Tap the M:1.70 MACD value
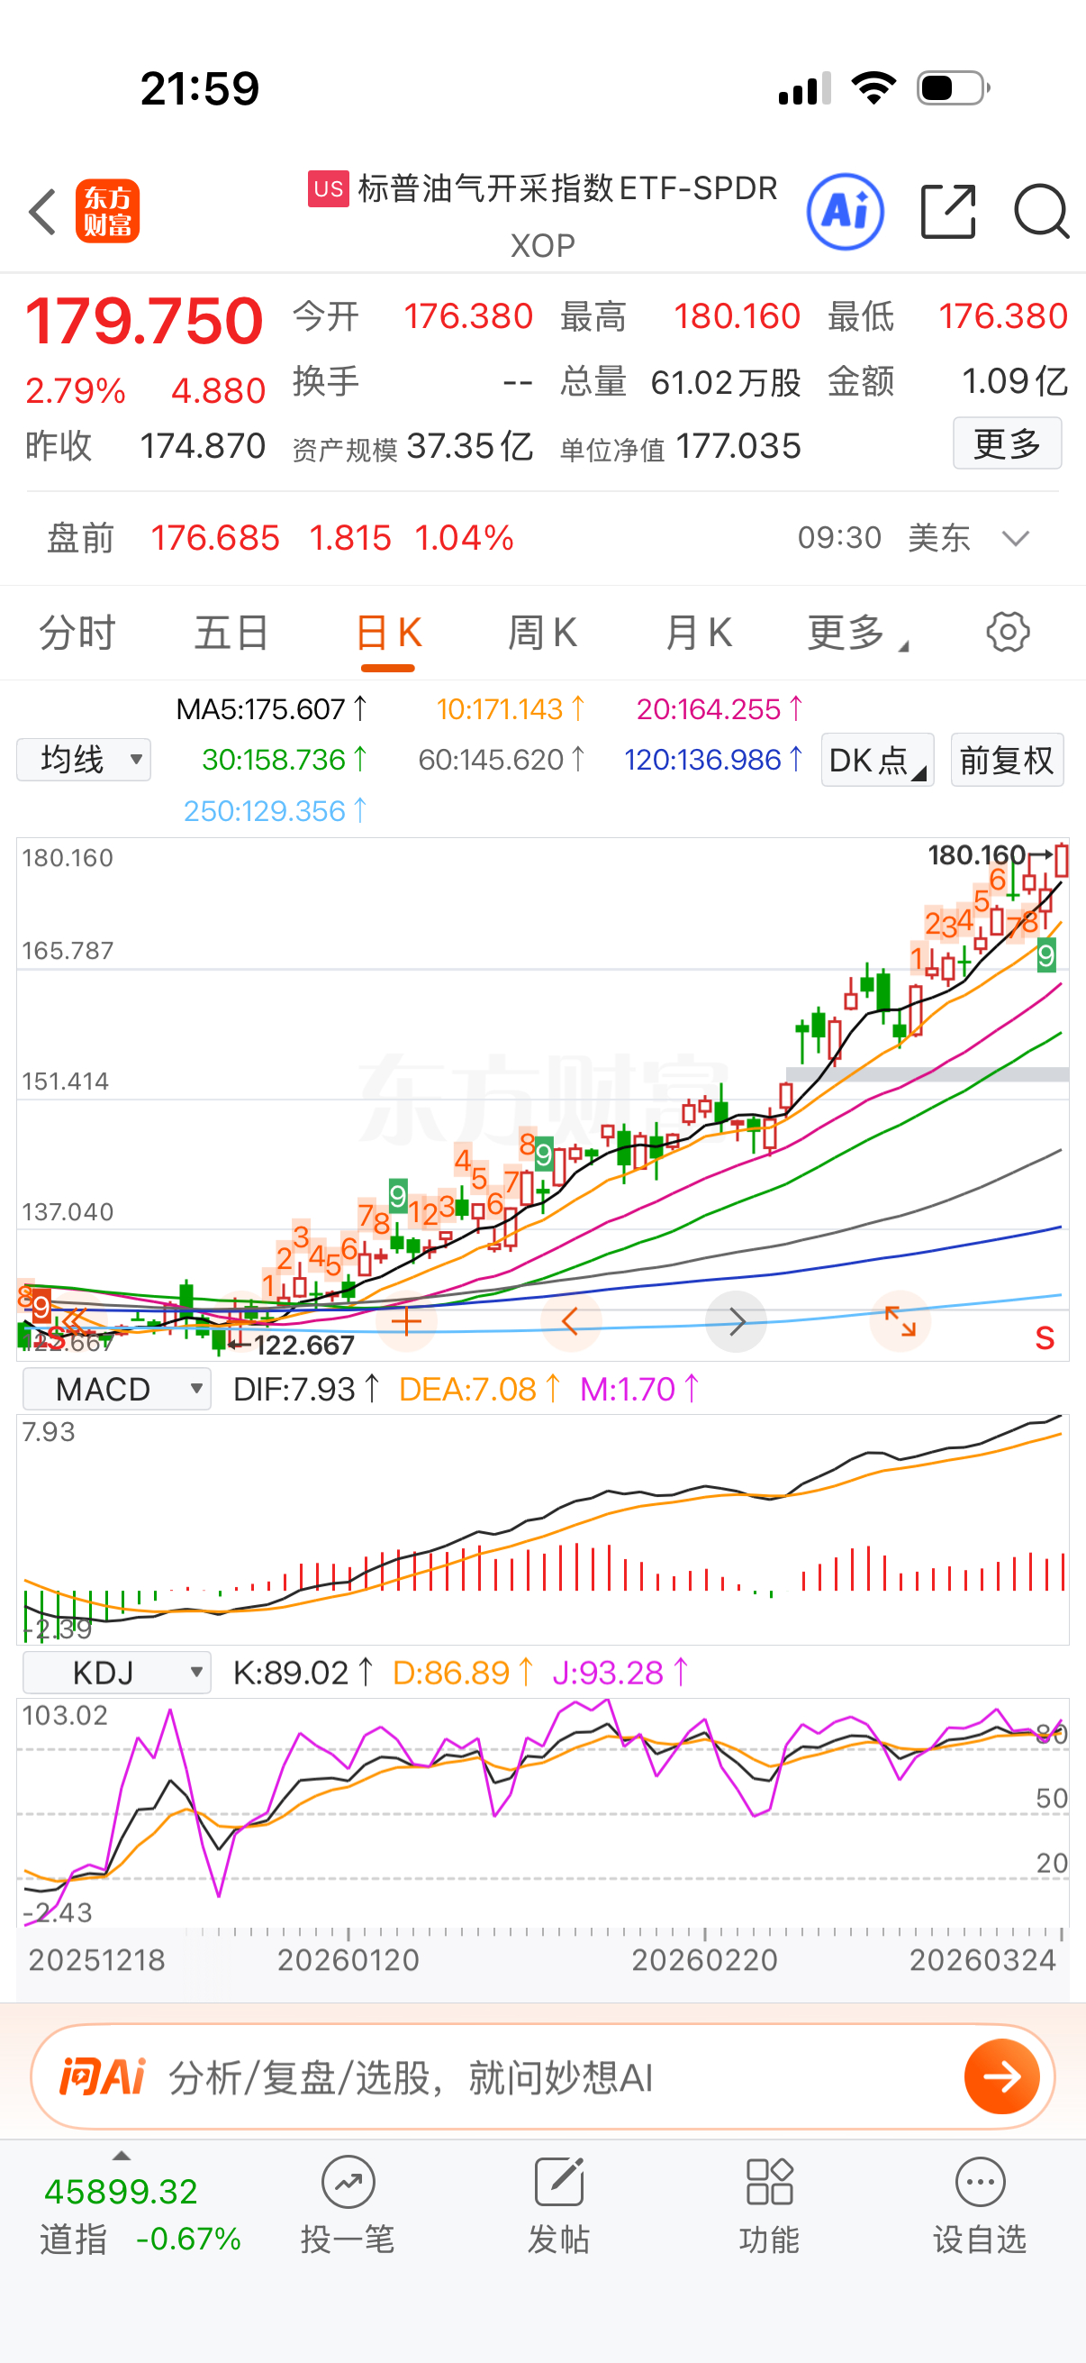Screen dimensions: 1086x2363 (640, 1389)
